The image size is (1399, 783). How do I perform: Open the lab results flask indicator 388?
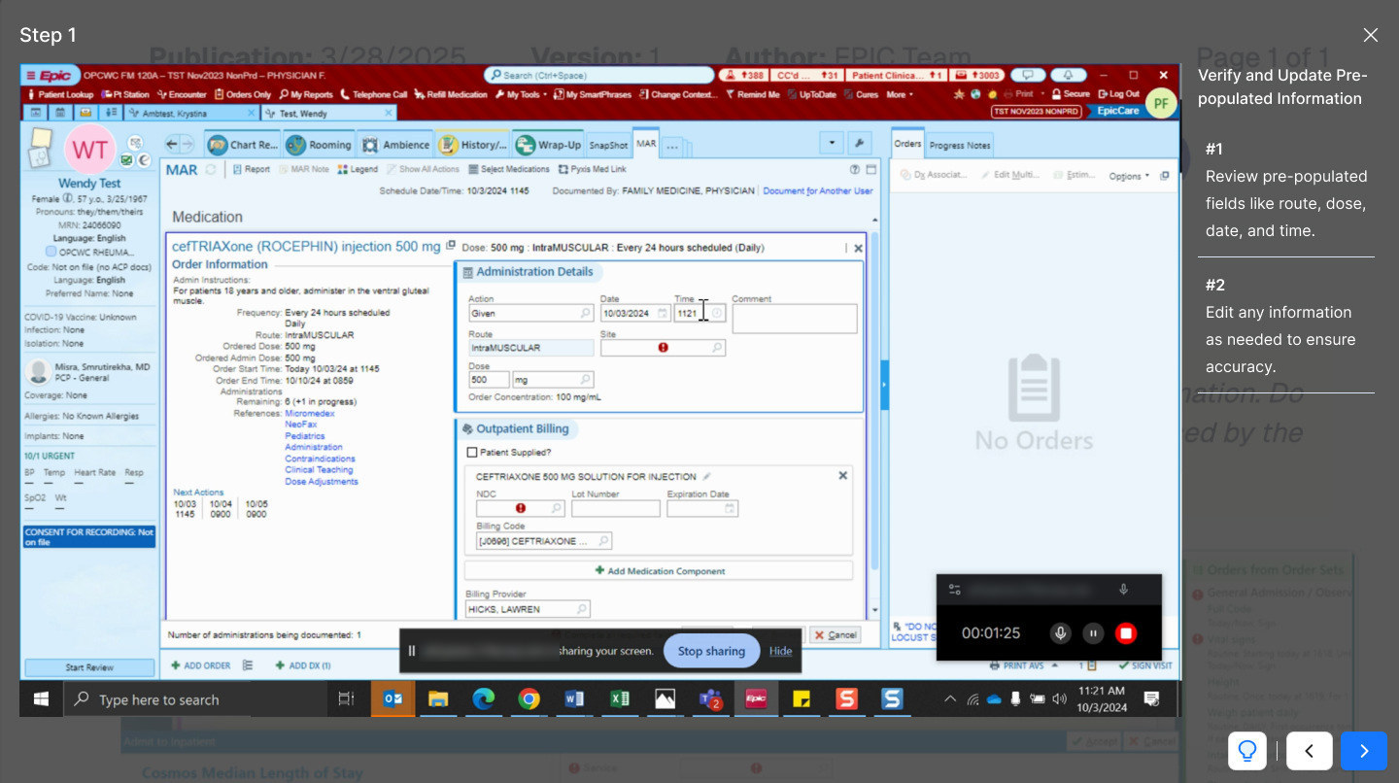tap(742, 75)
